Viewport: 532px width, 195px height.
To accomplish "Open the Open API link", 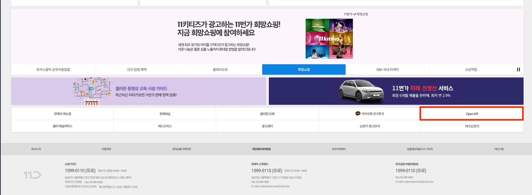I will [x=472, y=114].
